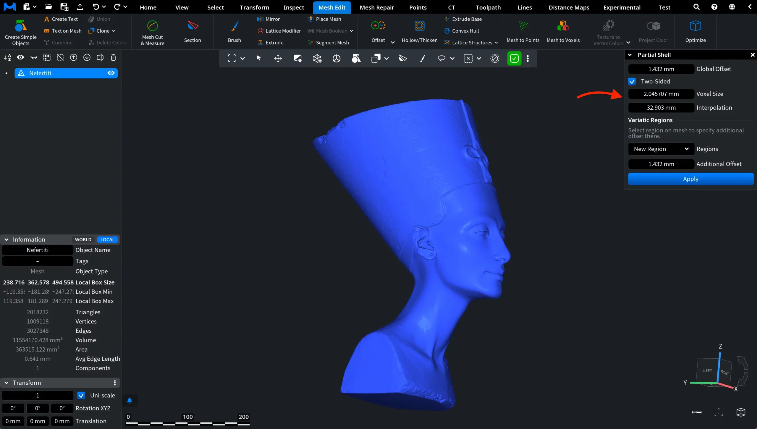Collapse the Transform section
757x429 pixels.
tap(6, 383)
